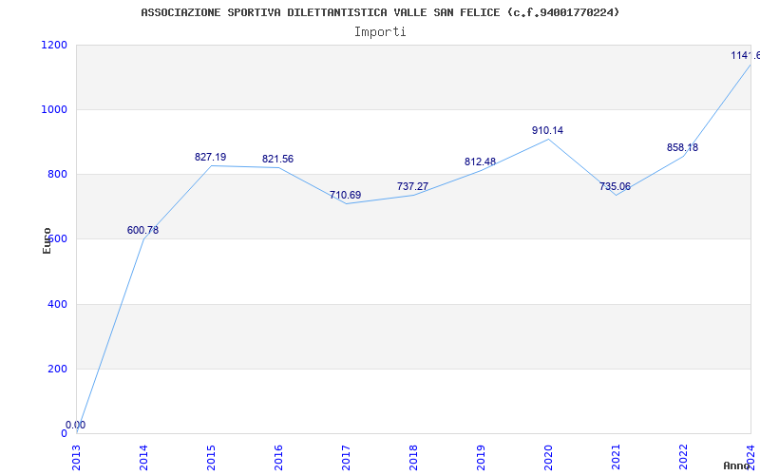Screen dimensions: 760x475
Task: Select the 710.69 data label
Action: (x=345, y=195)
